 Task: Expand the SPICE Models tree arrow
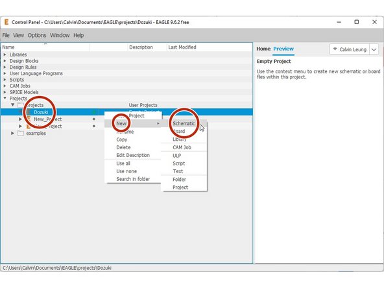[x=5, y=92]
